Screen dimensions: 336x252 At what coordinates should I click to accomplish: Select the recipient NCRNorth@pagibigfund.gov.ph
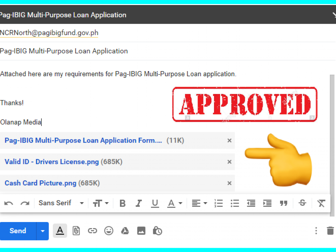pyautogui.click(x=49, y=33)
